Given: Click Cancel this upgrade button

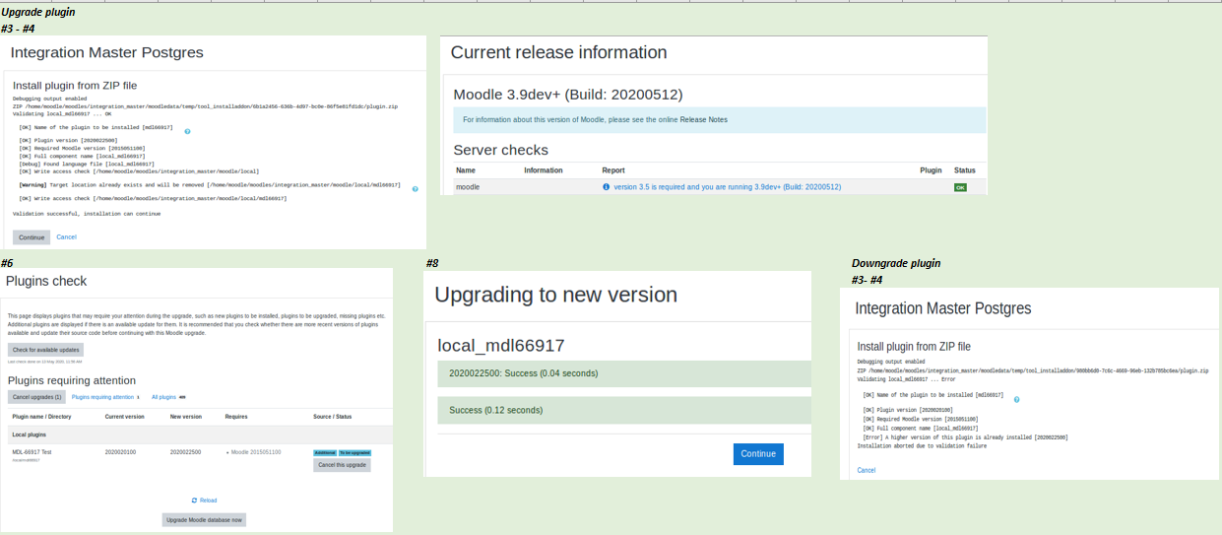Looking at the screenshot, I should tap(342, 465).
